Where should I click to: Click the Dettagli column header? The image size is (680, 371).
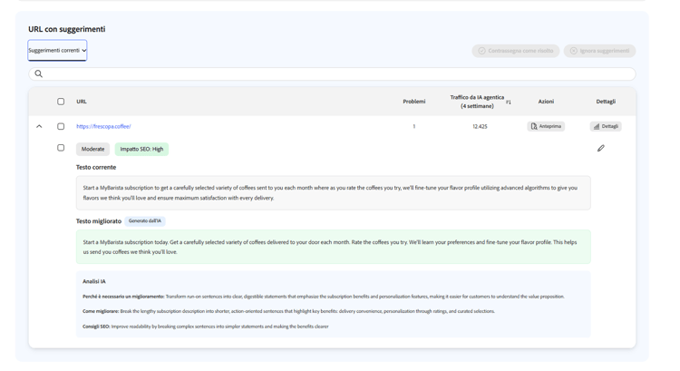(606, 102)
